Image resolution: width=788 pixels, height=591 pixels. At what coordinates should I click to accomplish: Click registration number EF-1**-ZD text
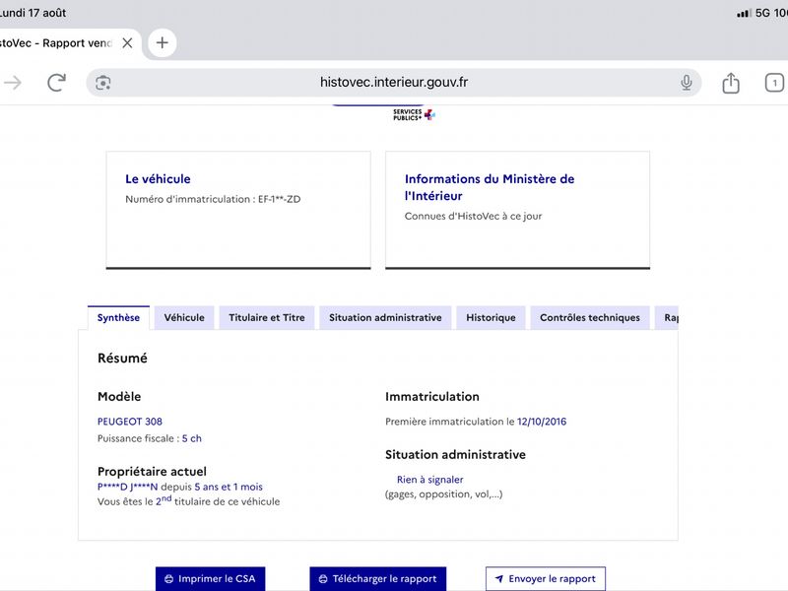(x=280, y=199)
